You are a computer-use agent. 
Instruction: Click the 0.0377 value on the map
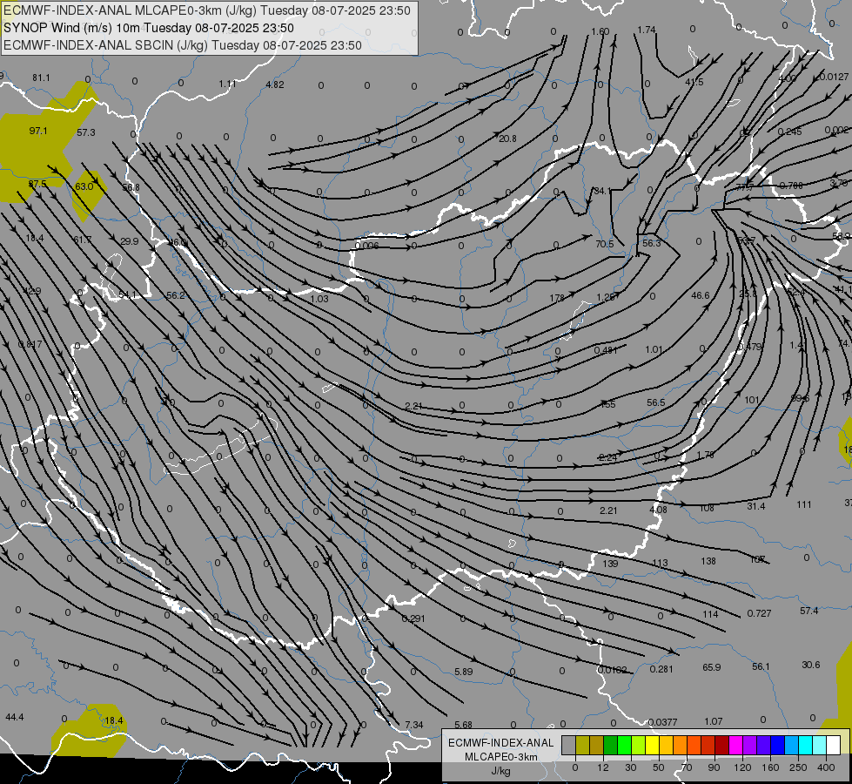[663, 722]
